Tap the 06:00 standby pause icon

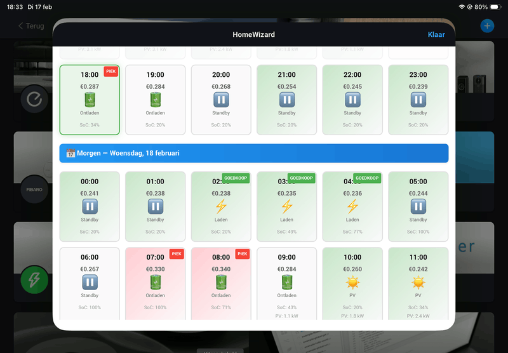coord(90,282)
